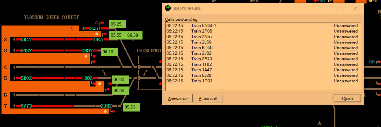The image size is (381, 127).
Task: Click the 00.39 time label
Action: (120, 90)
